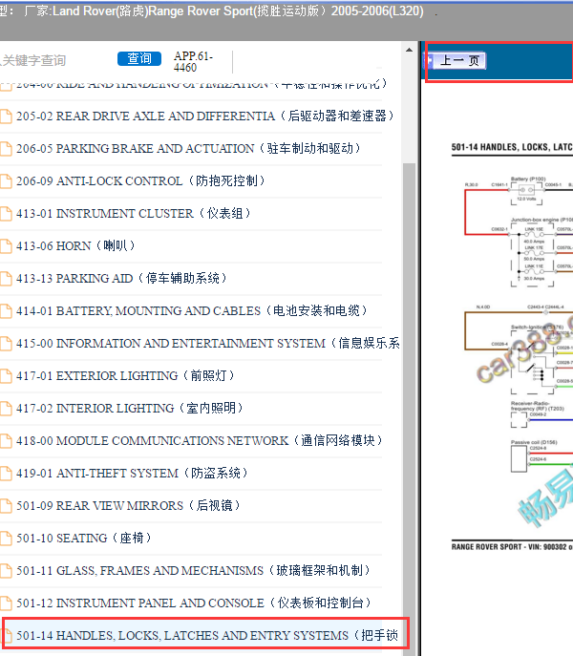Click document icon beside 501-09 REAR VIEW MIRRORS
The image size is (573, 656).
(x=6, y=506)
